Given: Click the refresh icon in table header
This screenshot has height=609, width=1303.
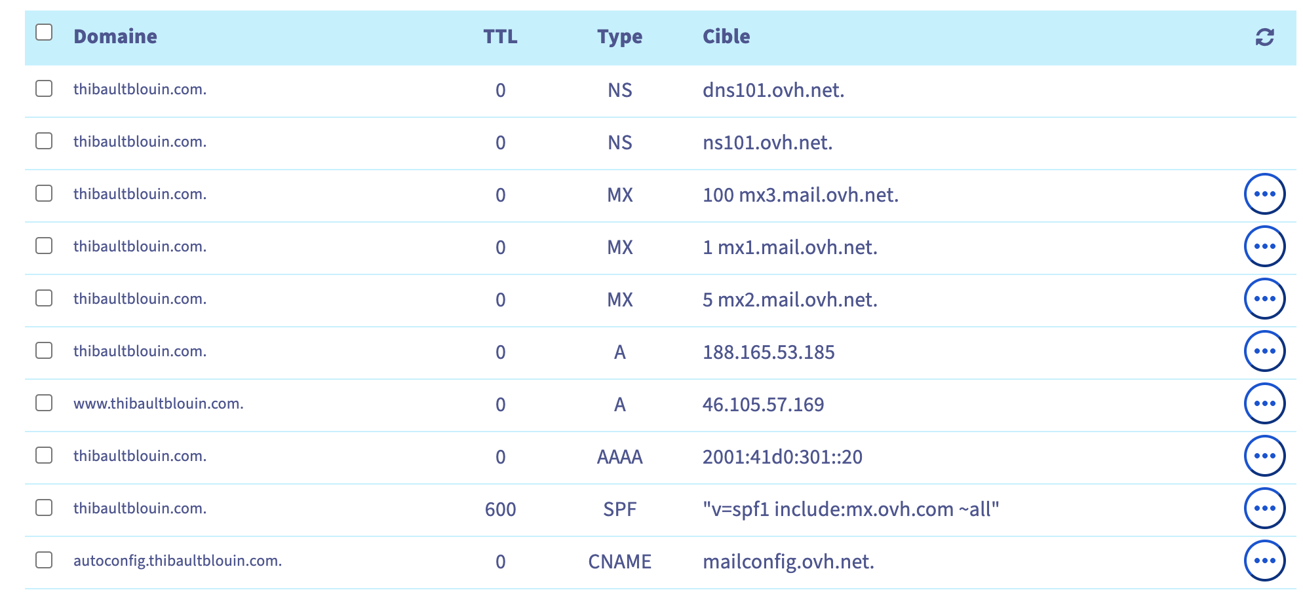Looking at the screenshot, I should tap(1264, 37).
